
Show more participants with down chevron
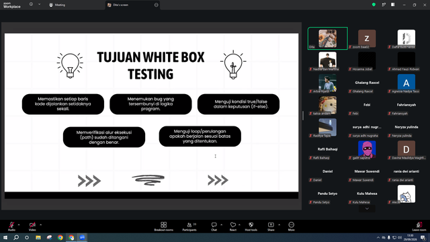click(x=367, y=209)
